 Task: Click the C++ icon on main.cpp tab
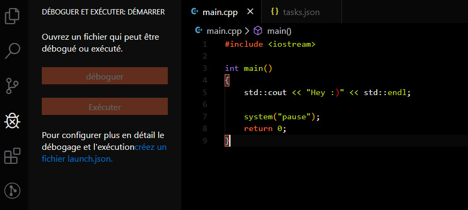[x=195, y=12]
